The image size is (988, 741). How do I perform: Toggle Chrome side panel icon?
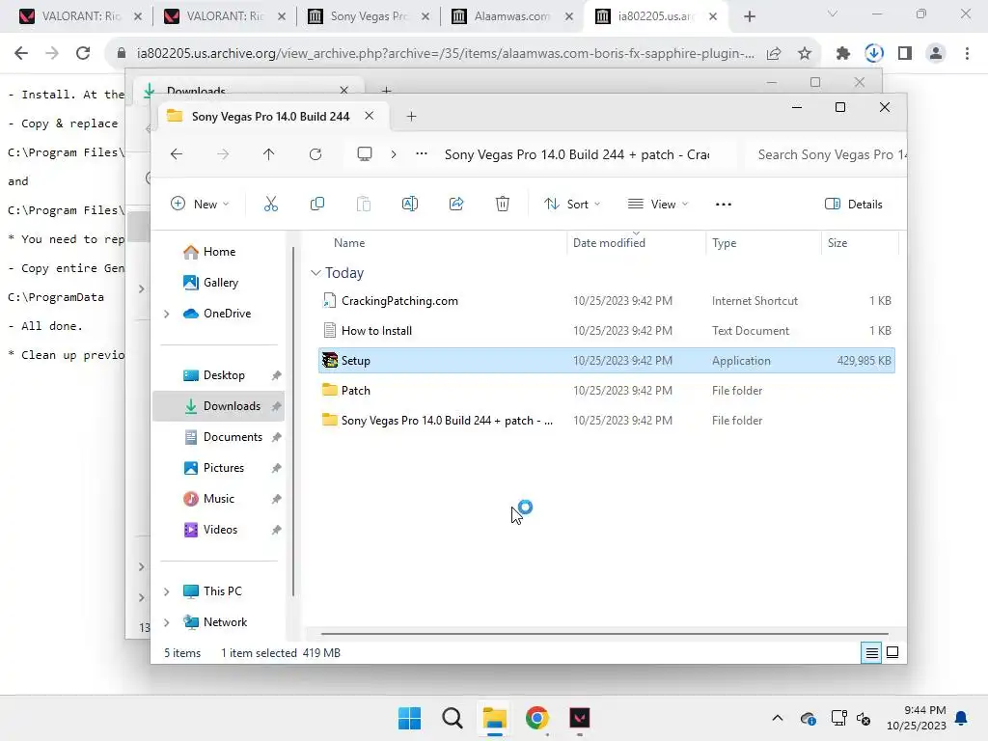point(905,54)
